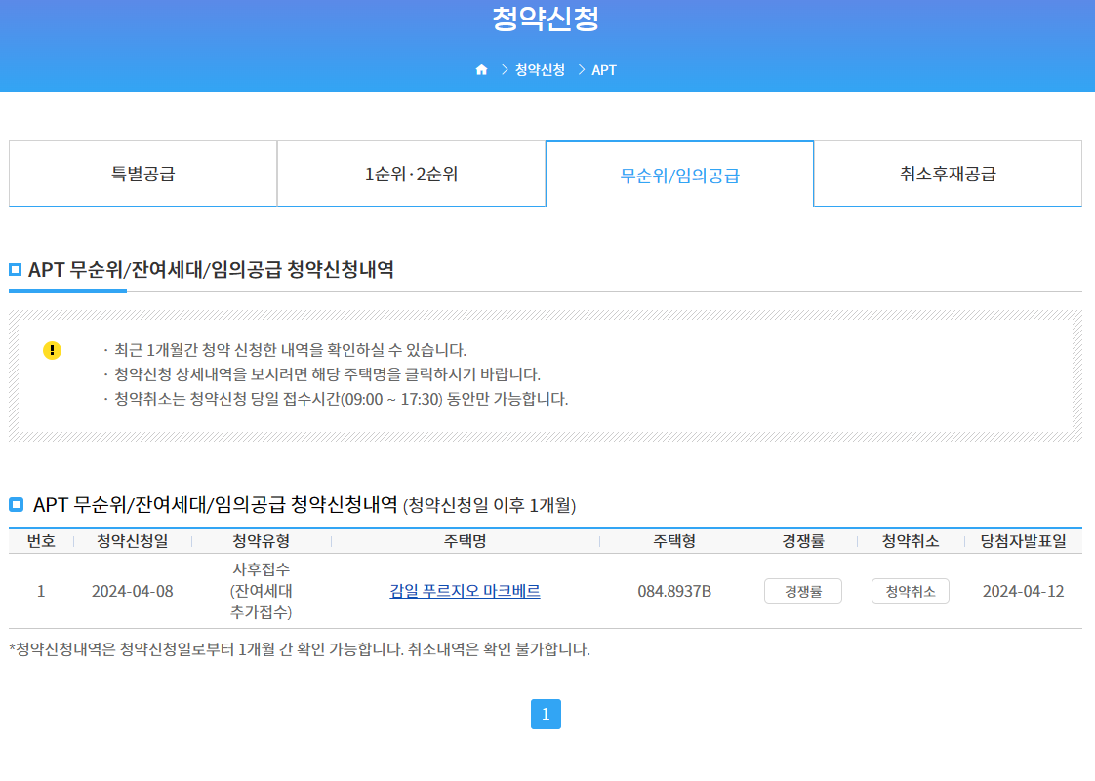
Task: Select announcement date 2024-04-12 cell
Action: coord(1023,591)
